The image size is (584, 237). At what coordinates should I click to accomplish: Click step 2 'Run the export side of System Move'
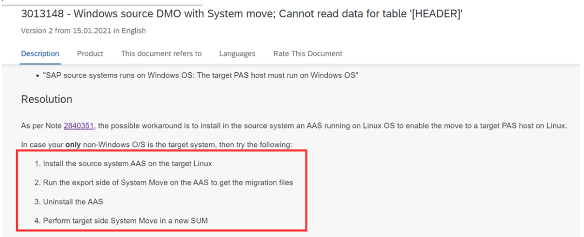(x=164, y=182)
